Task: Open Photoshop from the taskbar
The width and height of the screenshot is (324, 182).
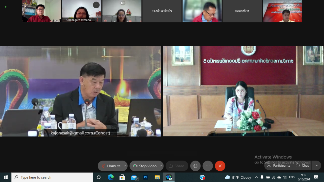Action: tap(146, 177)
